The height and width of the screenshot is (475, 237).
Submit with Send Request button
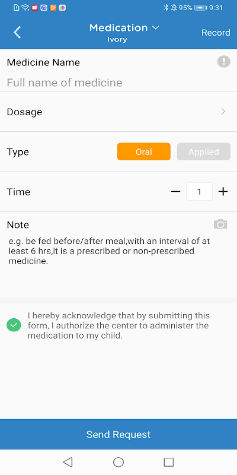[x=118, y=434]
